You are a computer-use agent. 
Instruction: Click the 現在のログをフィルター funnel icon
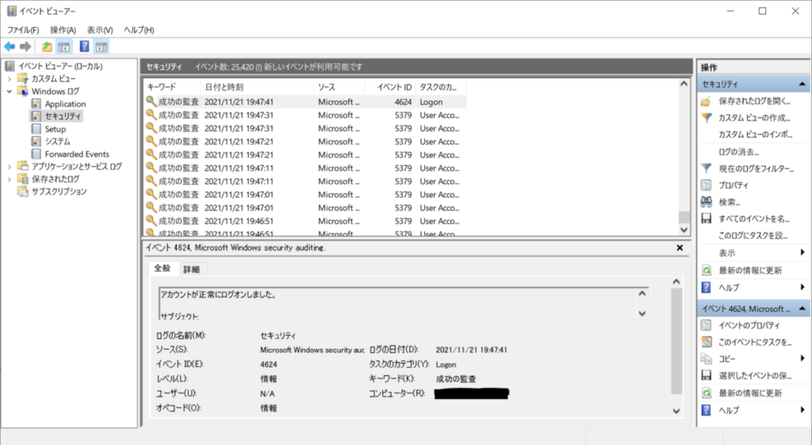[707, 168]
